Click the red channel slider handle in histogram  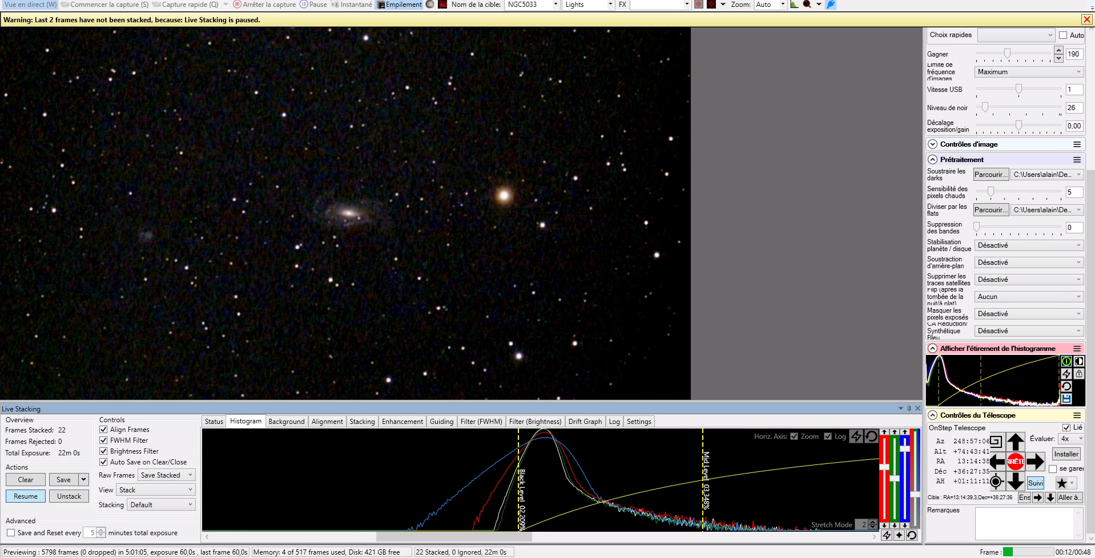click(884, 467)
